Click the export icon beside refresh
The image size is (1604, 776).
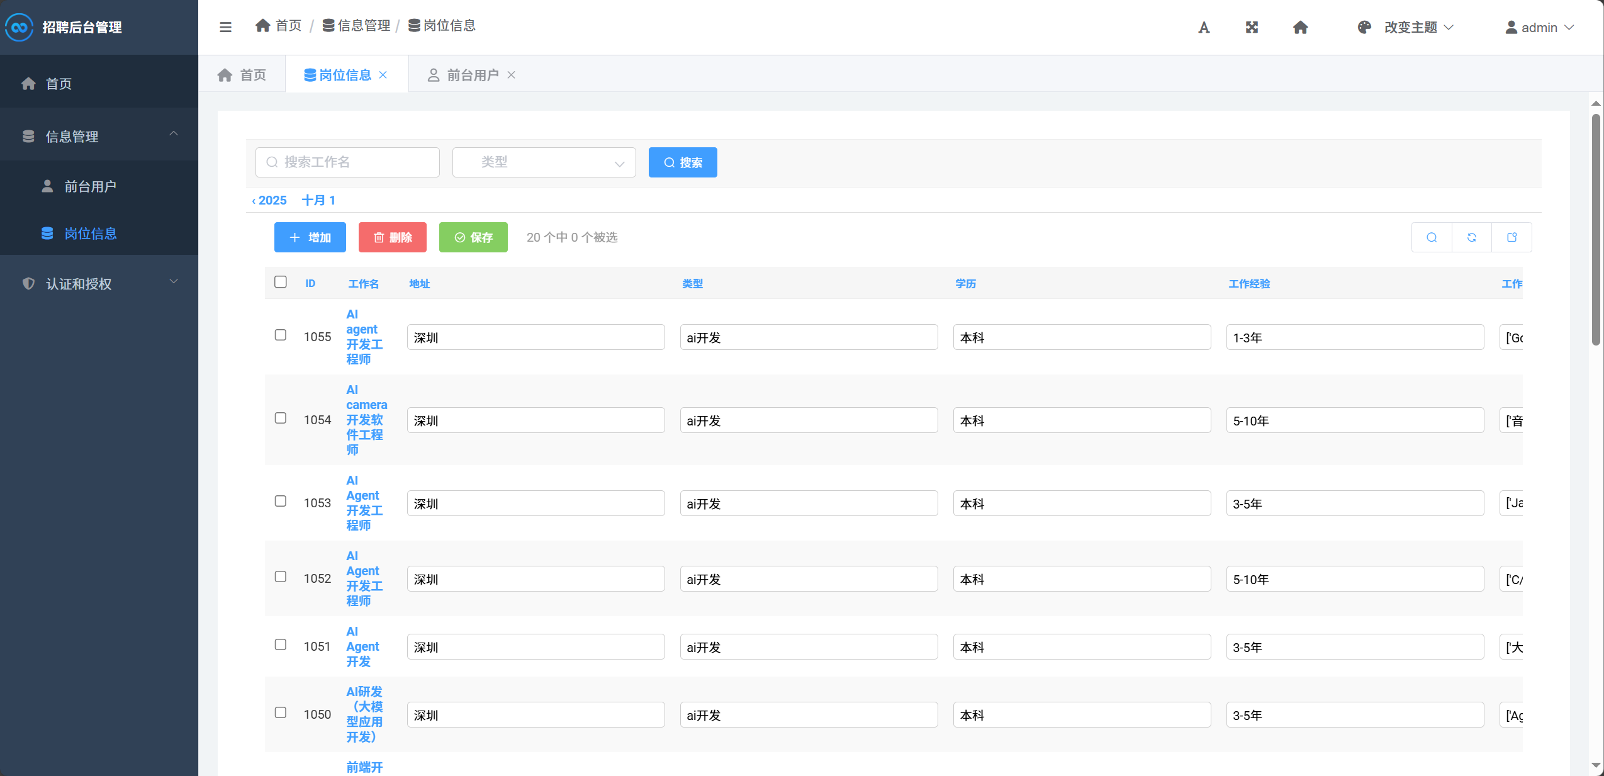(1511, 237)
